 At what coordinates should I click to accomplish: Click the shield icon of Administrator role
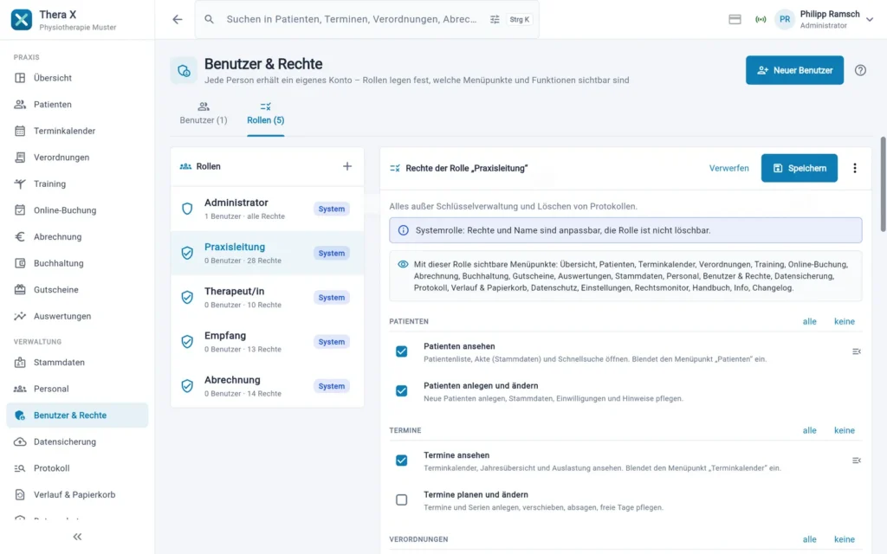187,209
